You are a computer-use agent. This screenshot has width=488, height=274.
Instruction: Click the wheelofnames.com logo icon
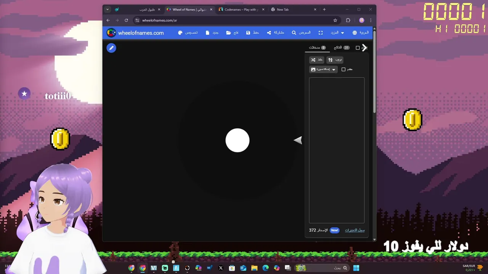tap(111, 33)
